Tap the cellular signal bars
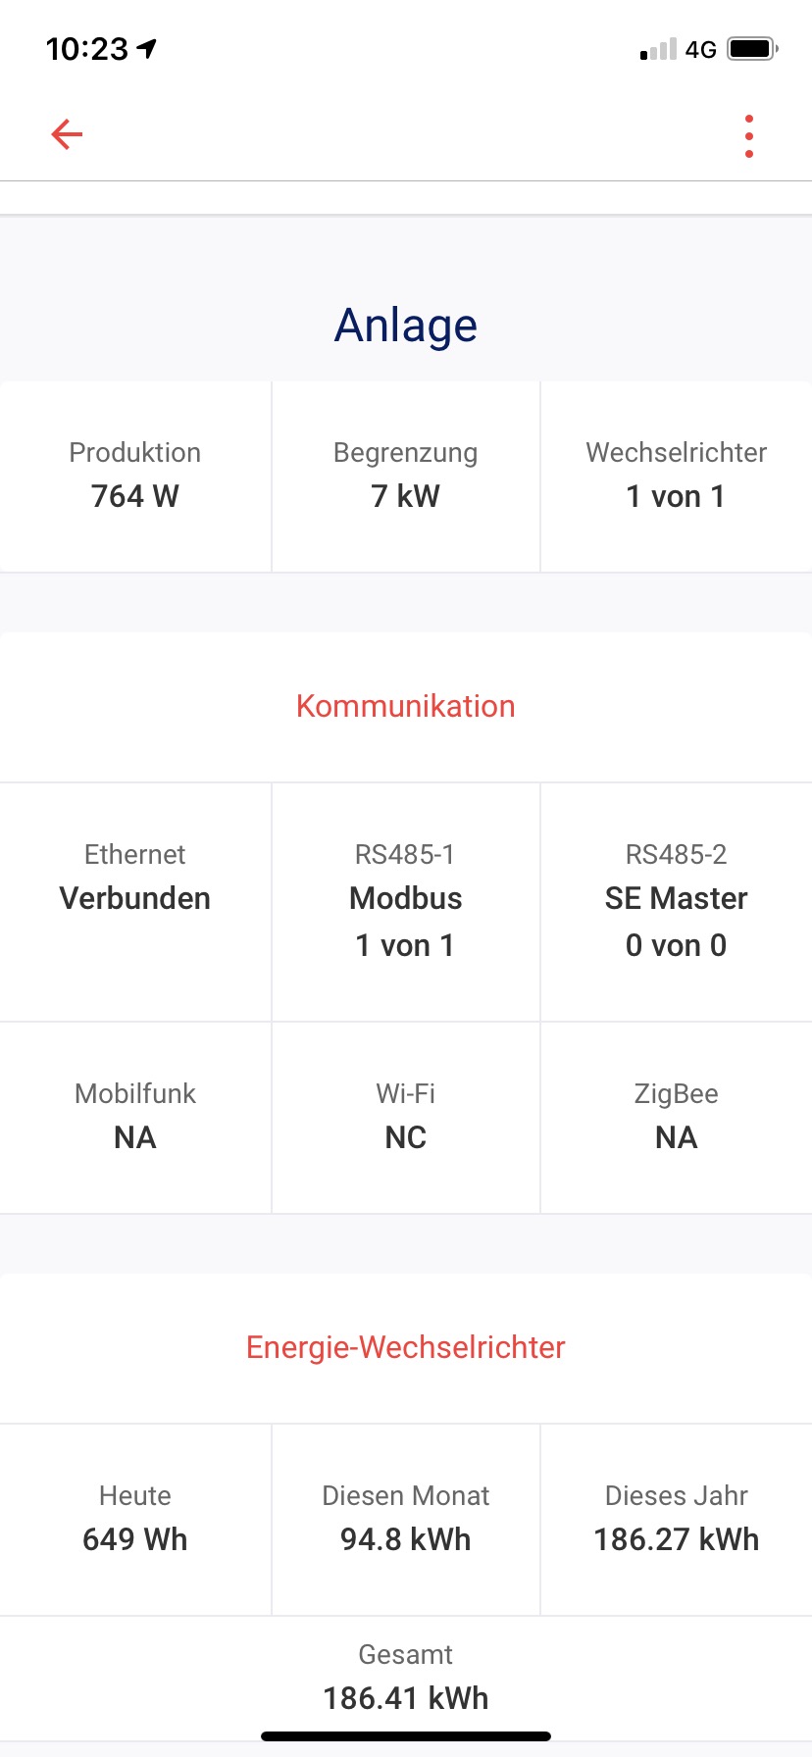812x1757 pixels. point(658,49)
